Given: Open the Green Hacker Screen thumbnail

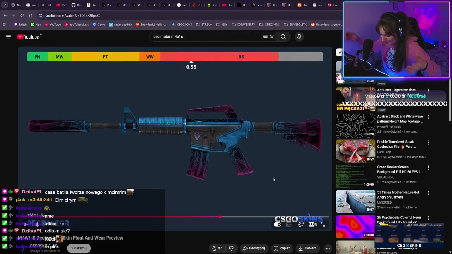Looking at the screenshot, I should (x=356, y=176).
